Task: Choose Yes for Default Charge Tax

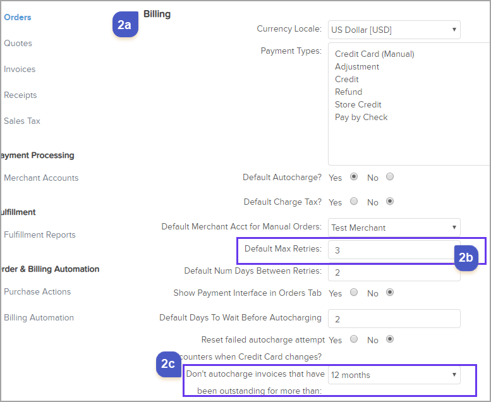Action: pos(354,202)
